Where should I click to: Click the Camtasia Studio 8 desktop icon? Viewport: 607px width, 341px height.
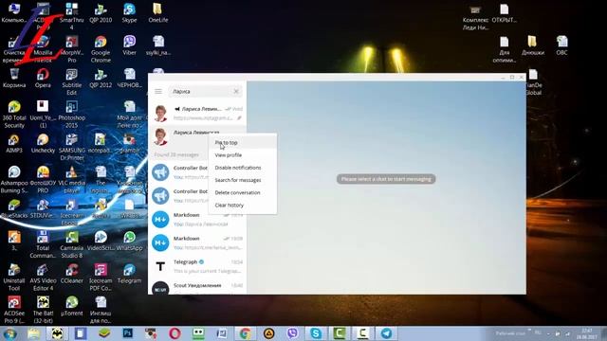click(72, 245)
